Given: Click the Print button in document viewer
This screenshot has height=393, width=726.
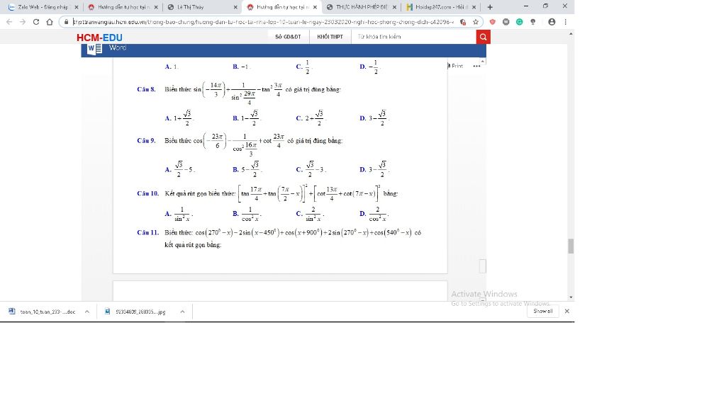Looking at the screenshot, I should pos(455,66).
